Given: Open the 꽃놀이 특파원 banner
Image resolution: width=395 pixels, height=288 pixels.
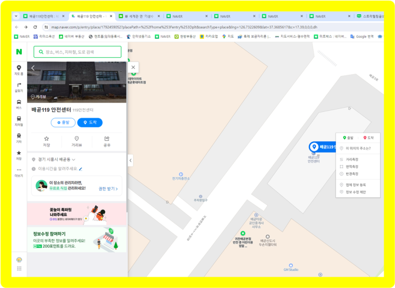Looking at the screenshot, I should click(x=77, y=214).
